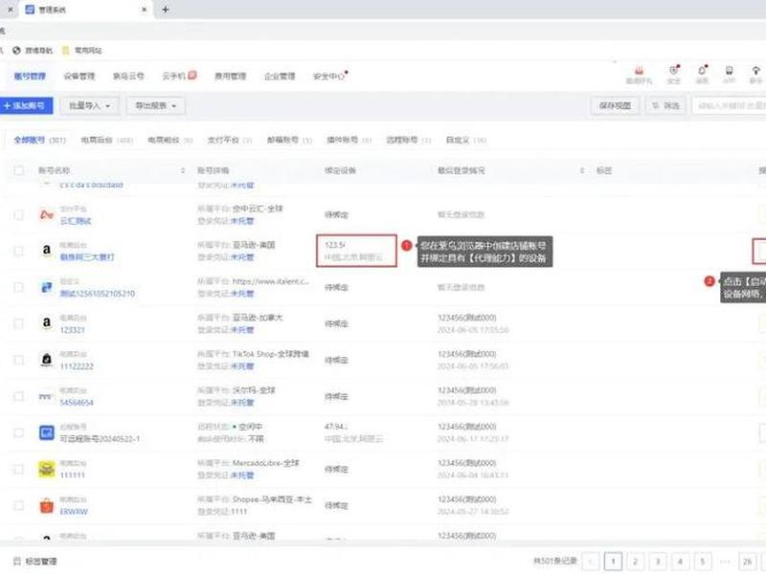
Task: Click the Amazon logo for account 123321
Action: (x=46, y=322)
